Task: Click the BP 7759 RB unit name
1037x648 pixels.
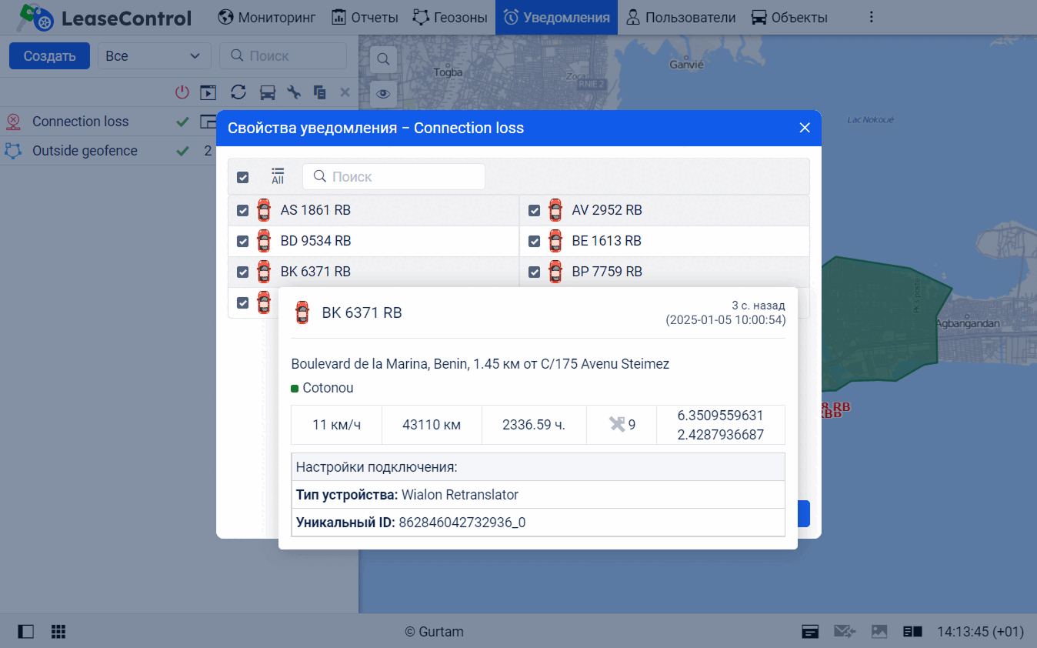Action: point(607,272)
